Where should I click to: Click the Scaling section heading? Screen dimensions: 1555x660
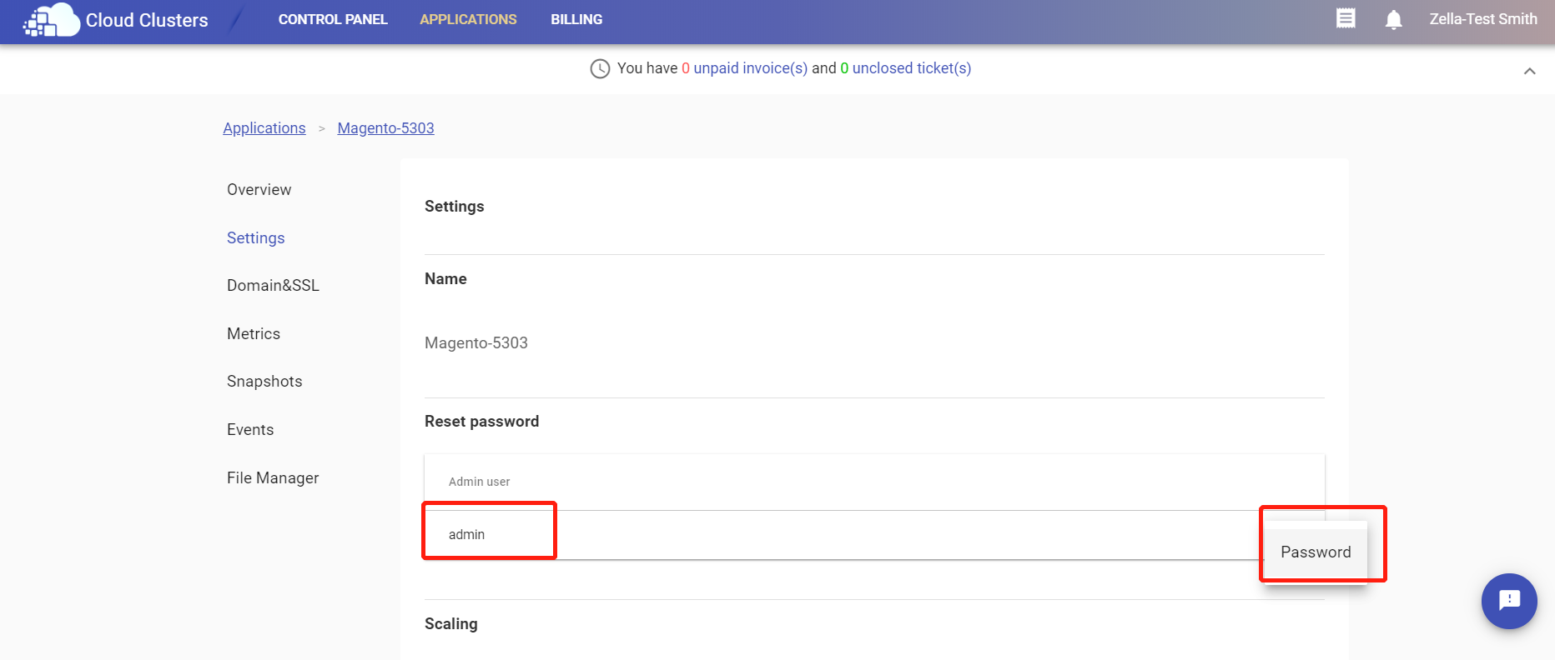point(451,624)
